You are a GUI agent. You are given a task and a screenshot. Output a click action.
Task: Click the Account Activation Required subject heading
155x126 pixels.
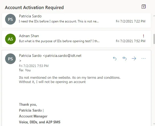click(34, 7)
